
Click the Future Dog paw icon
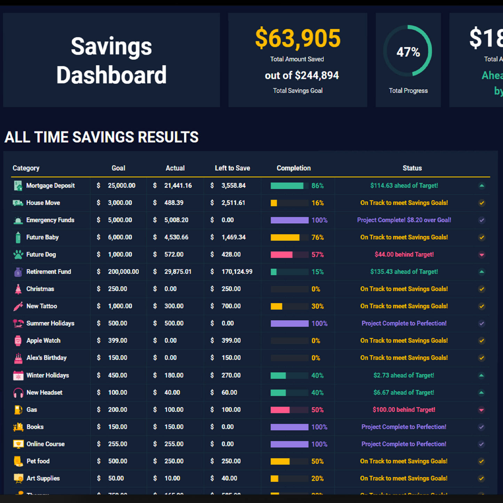[x=18, y=254]
